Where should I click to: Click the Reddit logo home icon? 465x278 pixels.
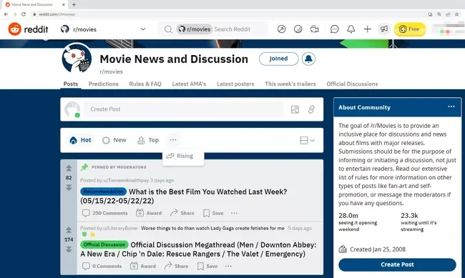(14, 29)
